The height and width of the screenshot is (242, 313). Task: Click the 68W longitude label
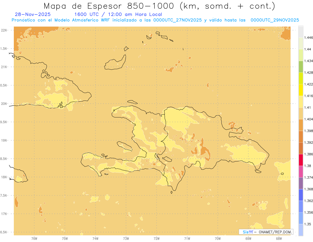(x=279, y=238)
